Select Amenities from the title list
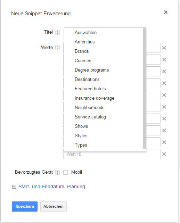The height and width of the screenshot is (223, 180). click(x=84, y=42)
